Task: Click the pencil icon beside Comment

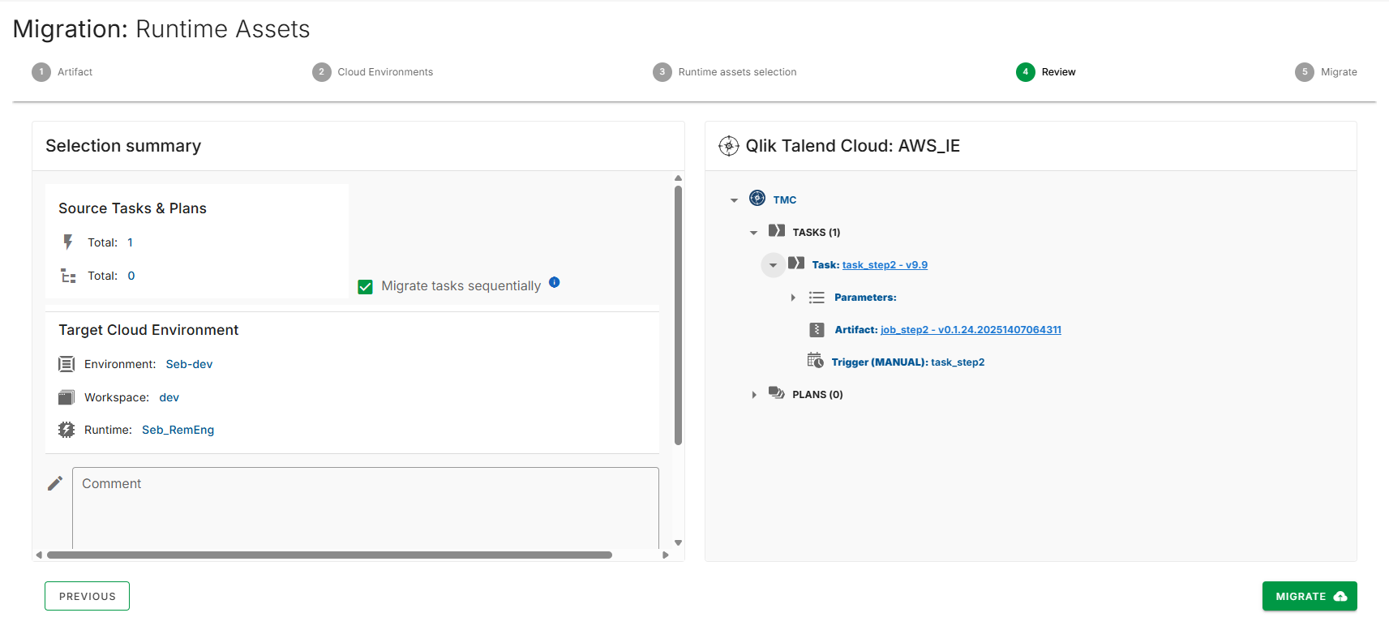Action: (55, 483)
